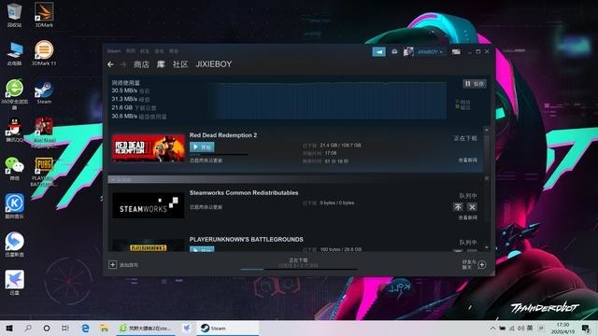Go back with the Steam back arrow

click(x=110, y=64)
